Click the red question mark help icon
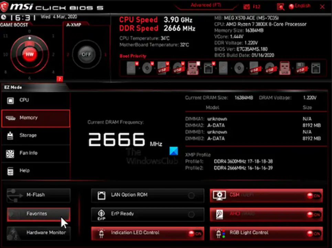 60,79
